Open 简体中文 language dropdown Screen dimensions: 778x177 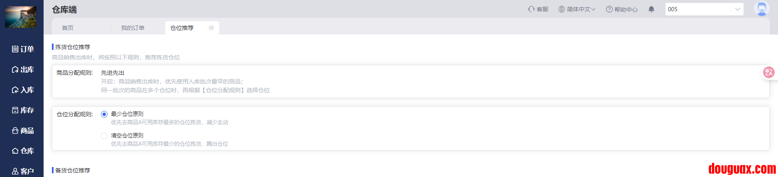[x=577, y=9]
